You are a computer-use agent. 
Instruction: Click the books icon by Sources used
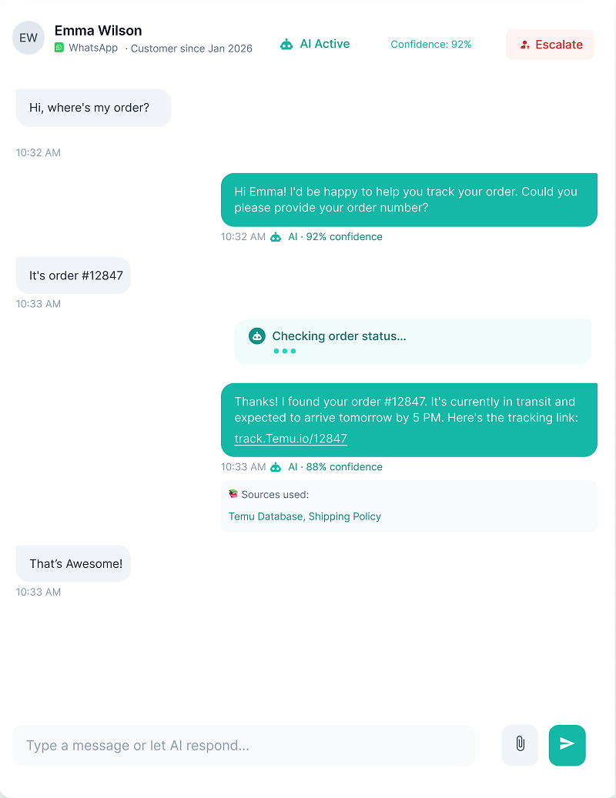coord(233,494)
